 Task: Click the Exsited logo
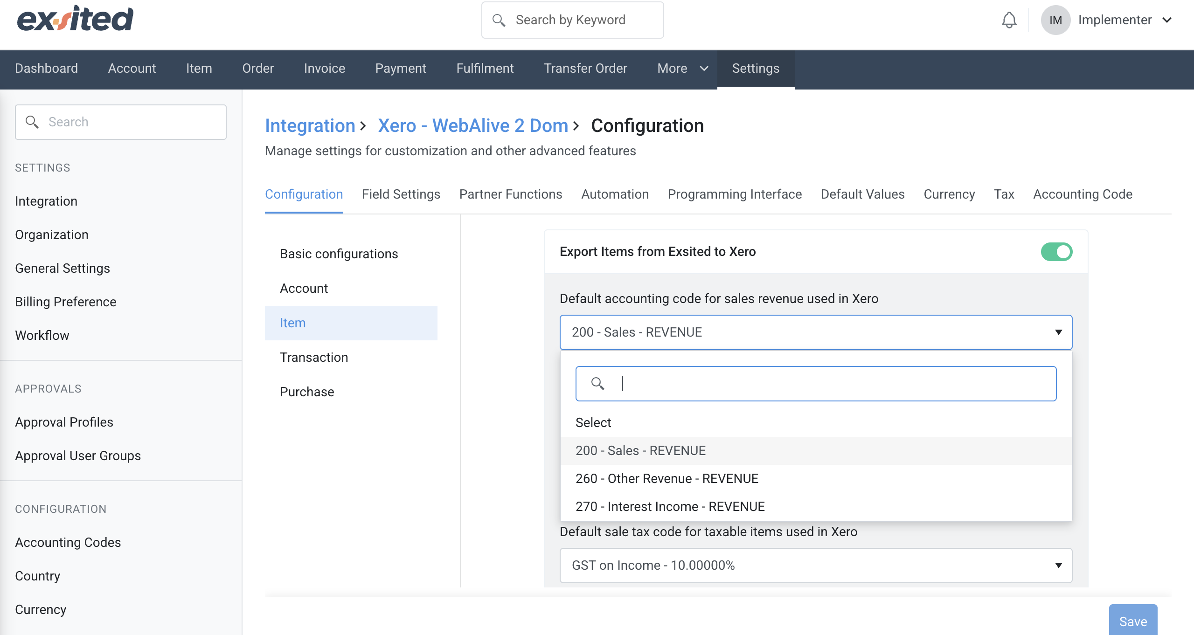[75, 19]
